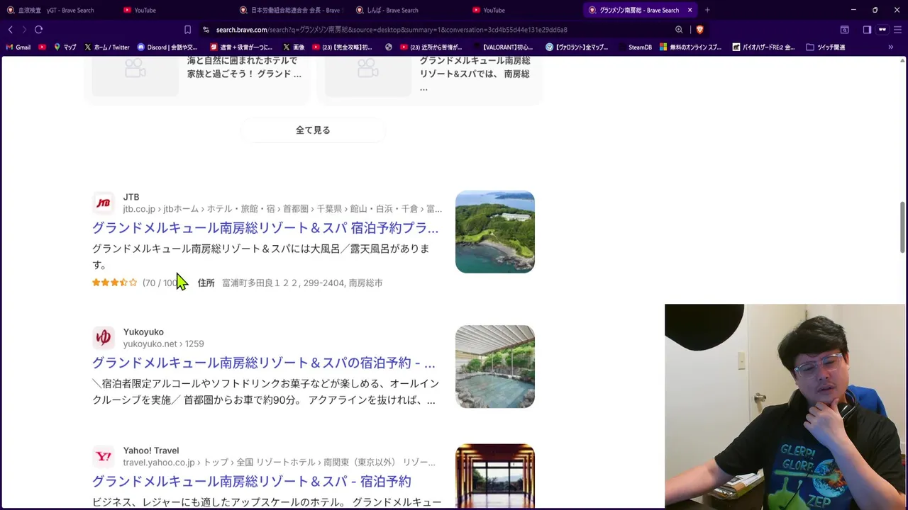The height and width of the screenshot is (510, 908).
Task: Click the Yukoyuko source name text
Action: (x=143, y=331)
